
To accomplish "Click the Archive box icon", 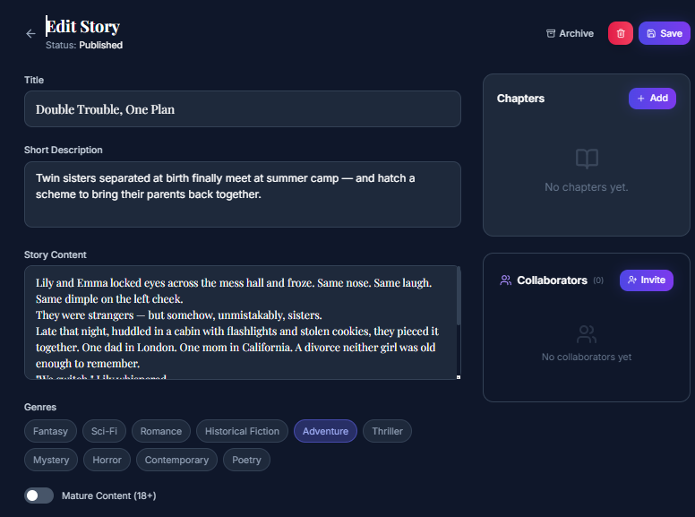I will 551,33.
